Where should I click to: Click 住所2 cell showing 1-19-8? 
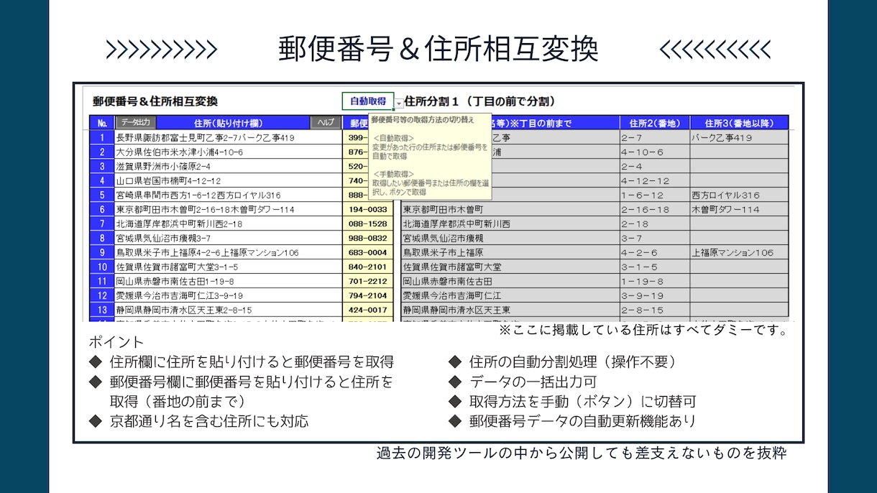[654, 281]
